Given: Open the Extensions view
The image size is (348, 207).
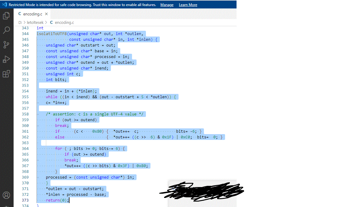Looking at the screenshot, I should [x=6, y=74].
